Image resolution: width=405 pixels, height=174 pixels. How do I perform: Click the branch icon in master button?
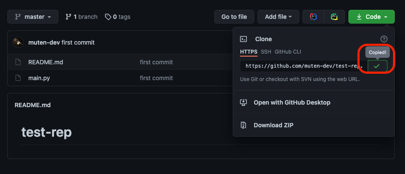point(18,17)
